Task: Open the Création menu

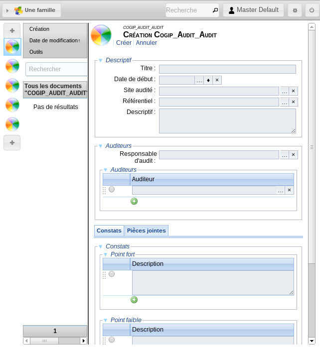Action: point(39,29)
